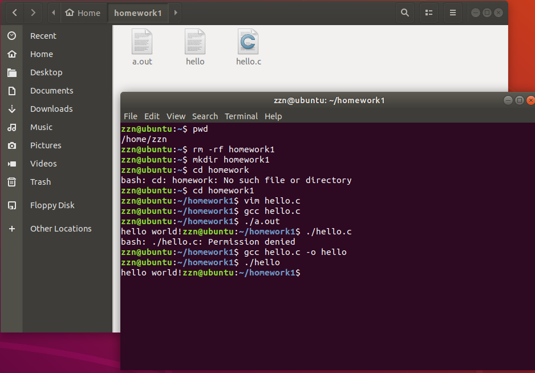Select the a.out file icon

142,41
